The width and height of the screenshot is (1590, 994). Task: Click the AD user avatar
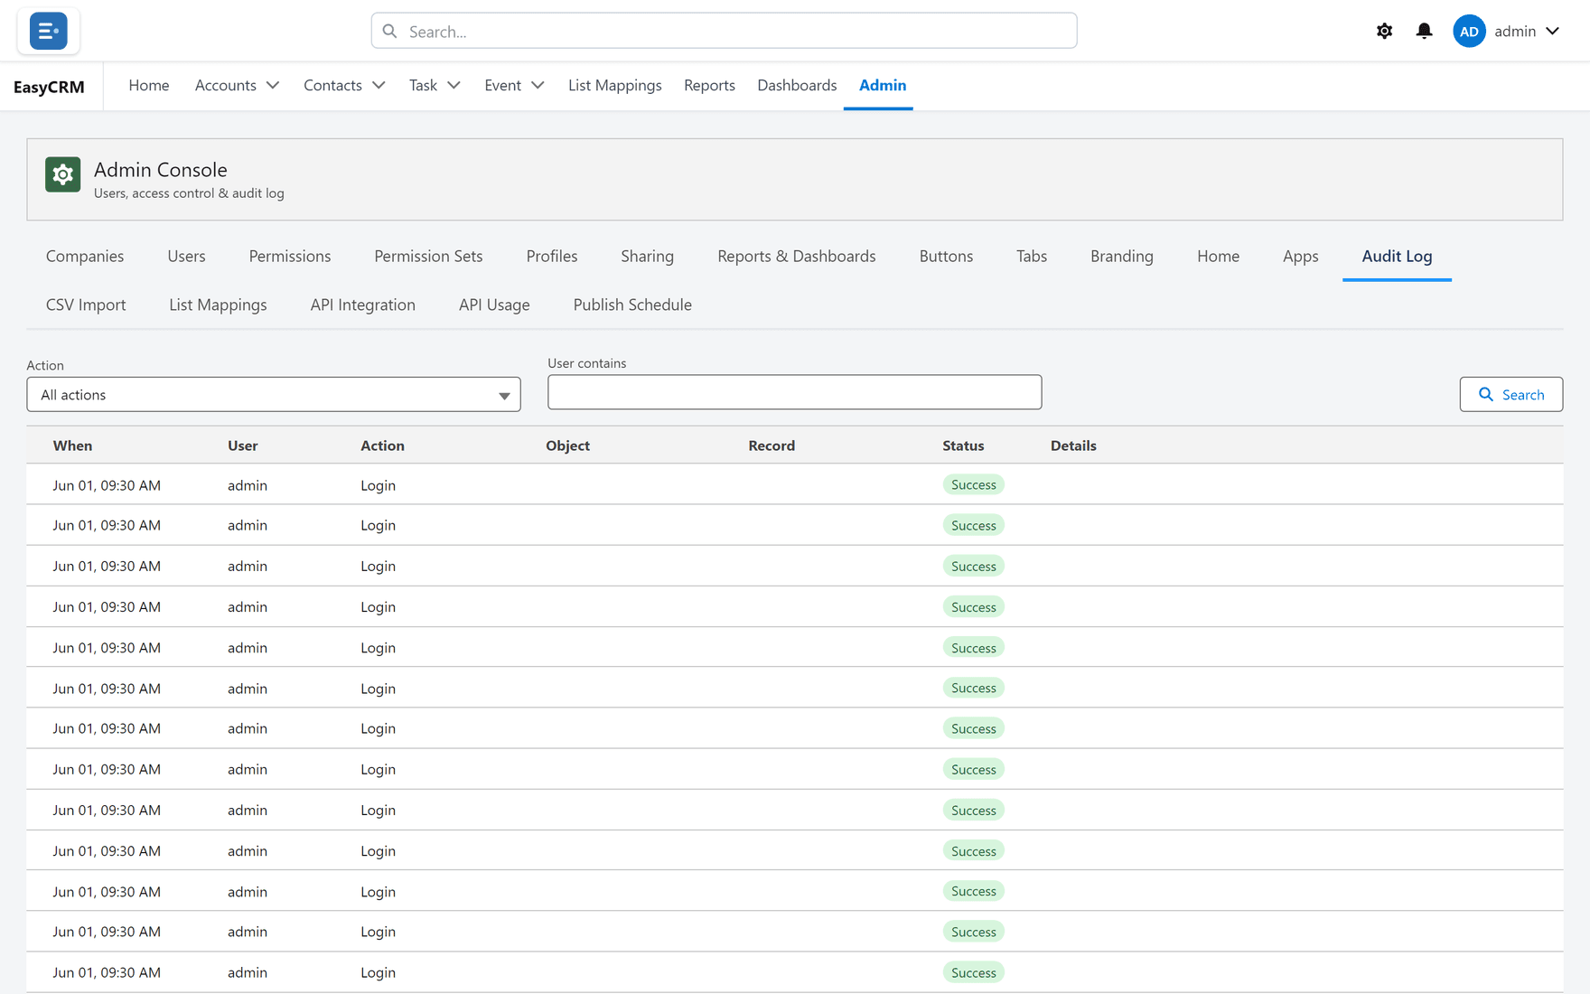tap(1469, 31)
